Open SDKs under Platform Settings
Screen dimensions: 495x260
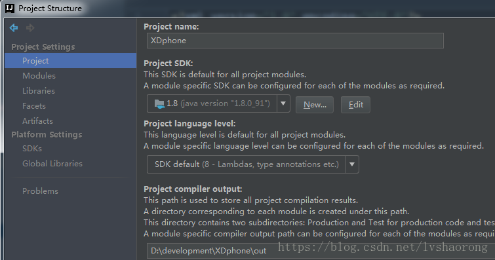click(x=32, y=148)
